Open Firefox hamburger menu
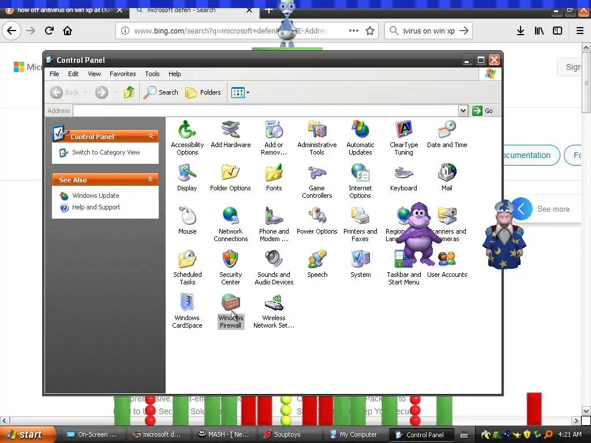This screenshot has width=591, height=443. click(x=579, y=31)
